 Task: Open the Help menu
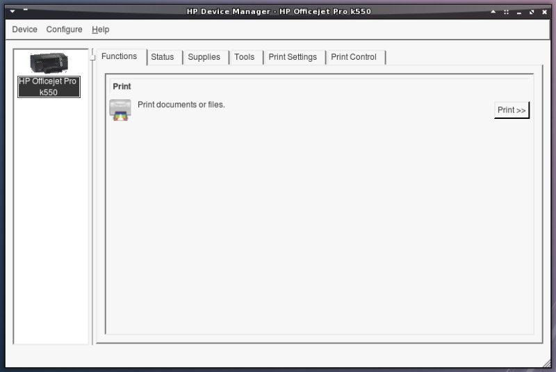pyautogui.click(x=100, y=29)
